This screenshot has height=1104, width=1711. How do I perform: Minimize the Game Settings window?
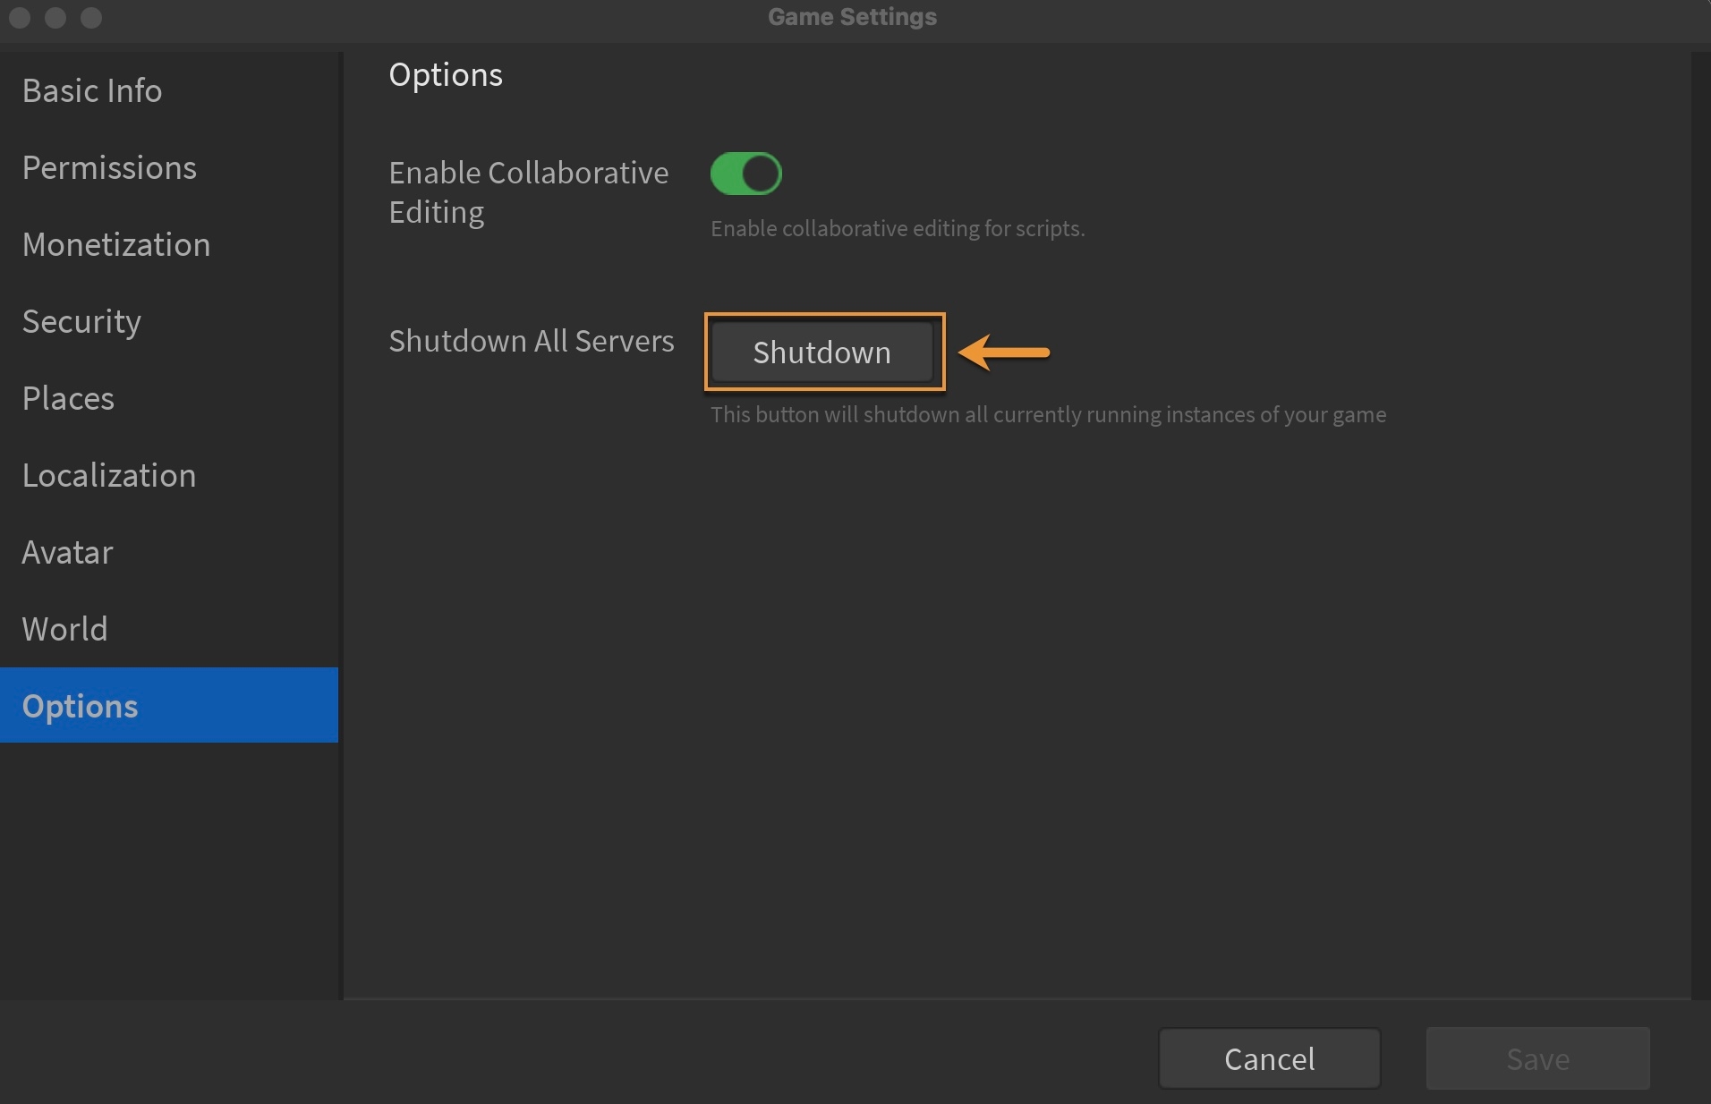[55, 17]
